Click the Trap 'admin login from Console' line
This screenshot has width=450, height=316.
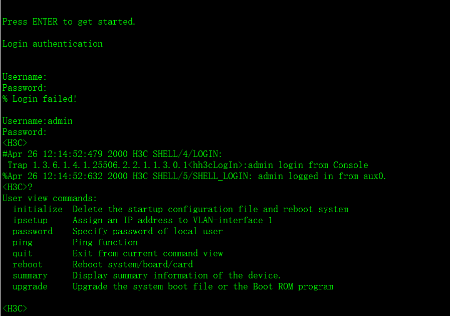(x=188, y=165)
